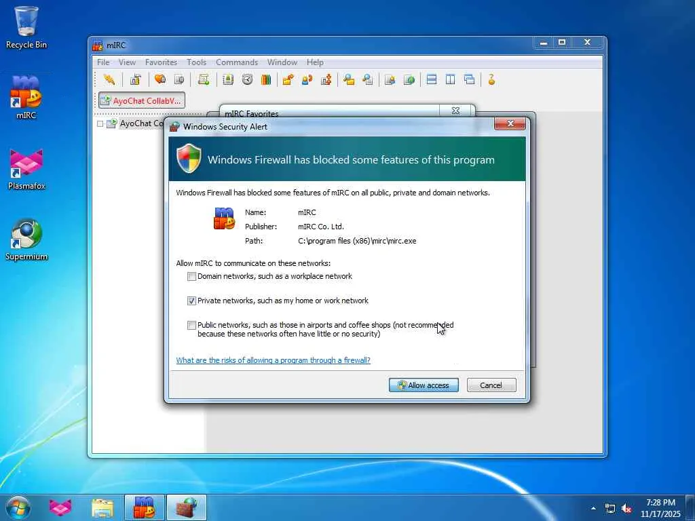The width and height of the screenshot is (695, 521).
Task: Open the Commands menu in mIRC
Action: (x=237, y=62)
